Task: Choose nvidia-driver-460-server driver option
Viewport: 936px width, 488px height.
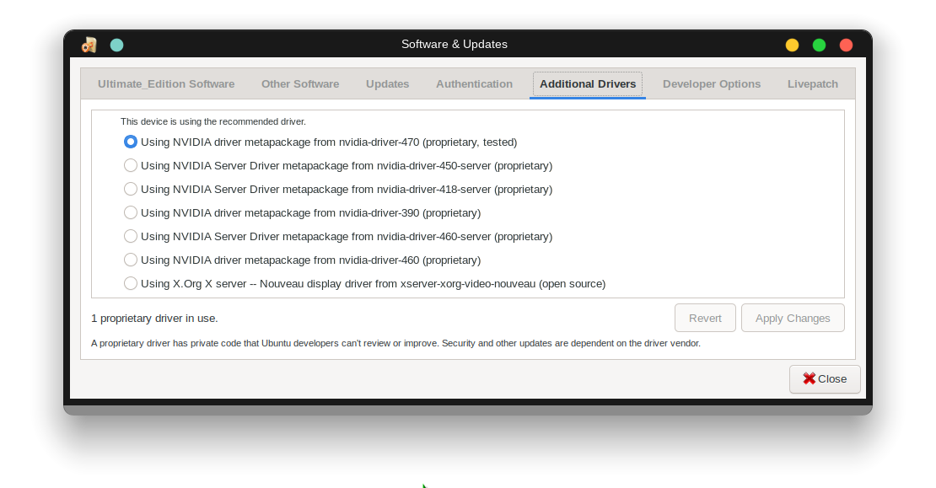Action: click(x=131, y=236)
